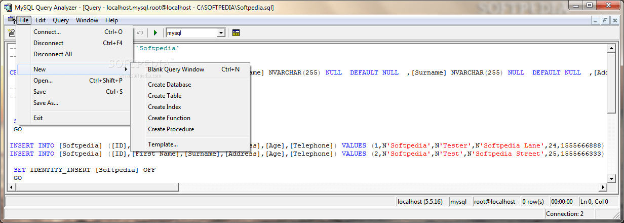The height and width of the screenshot is (223, 624).
Task: Restore down the inner query window
Action: coord(605,20)
